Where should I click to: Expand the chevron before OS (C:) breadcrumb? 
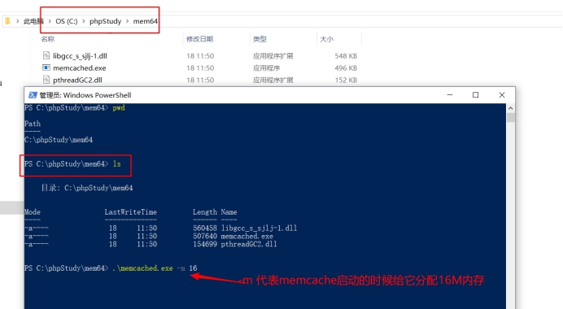(x=50, y=21)
